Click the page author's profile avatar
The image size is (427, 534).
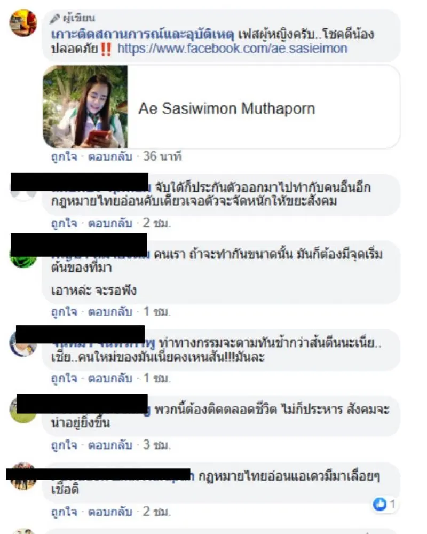pyautogui.click(x=23, y=23)
